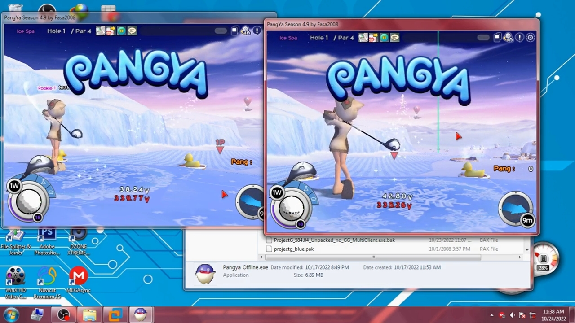Click the heart gift icon in left PangYa window
Screen dimensions: 575x323
(111, 31)
